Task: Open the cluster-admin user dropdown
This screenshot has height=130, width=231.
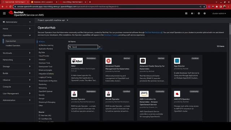Action: (219, 13)
